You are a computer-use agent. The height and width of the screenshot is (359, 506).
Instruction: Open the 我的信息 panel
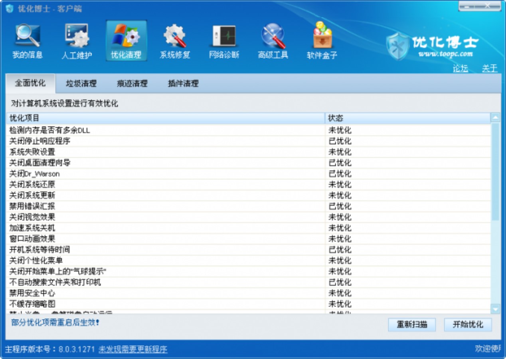click(27, 39)
